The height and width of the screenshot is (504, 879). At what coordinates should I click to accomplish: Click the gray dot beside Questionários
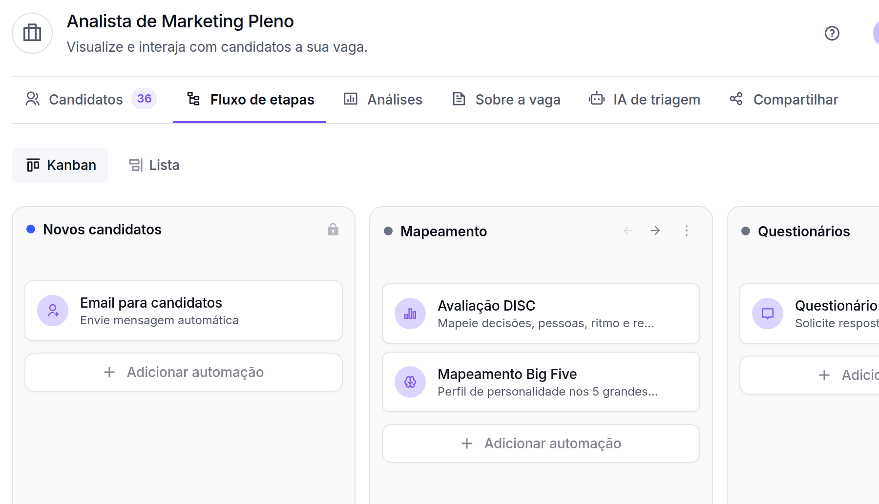746,231
